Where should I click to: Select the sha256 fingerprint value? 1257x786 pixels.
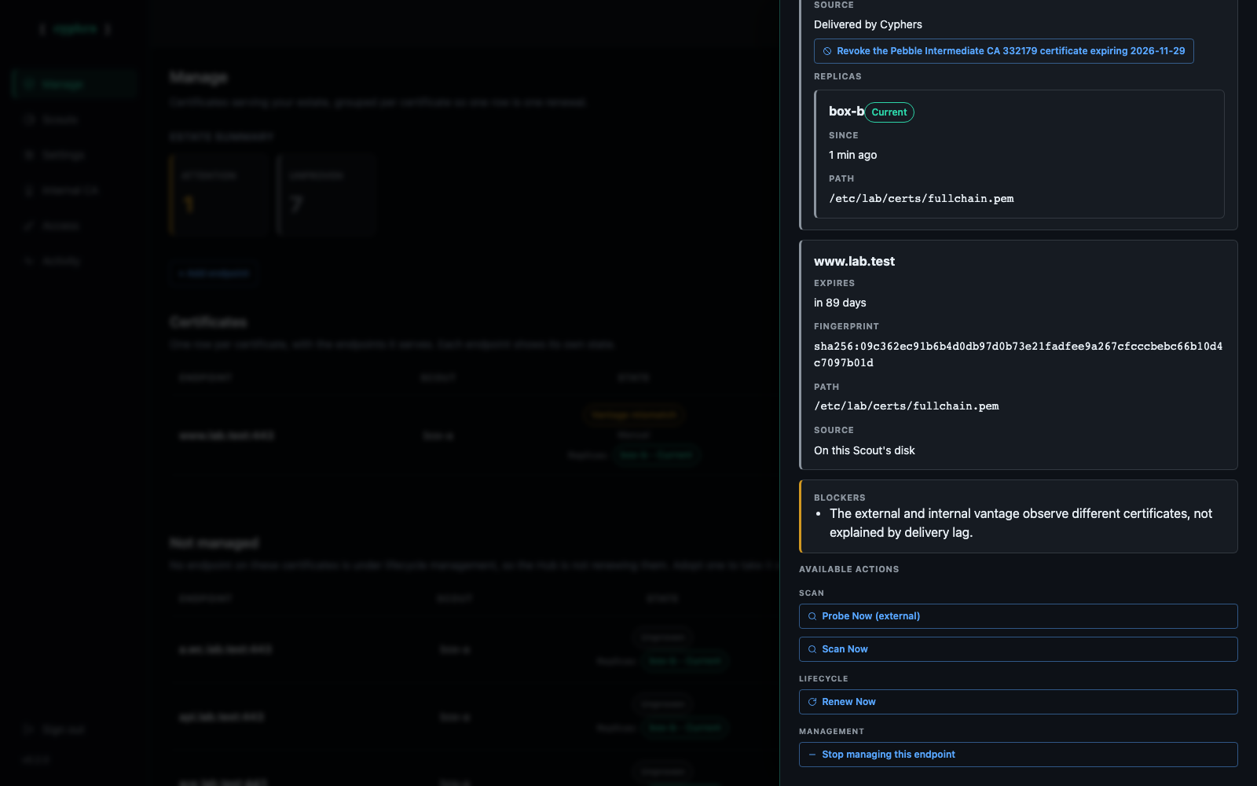[x=1018, y=354]
